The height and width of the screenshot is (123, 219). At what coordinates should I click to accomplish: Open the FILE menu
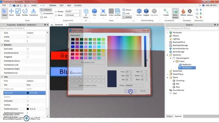click(x=4, y=5)
